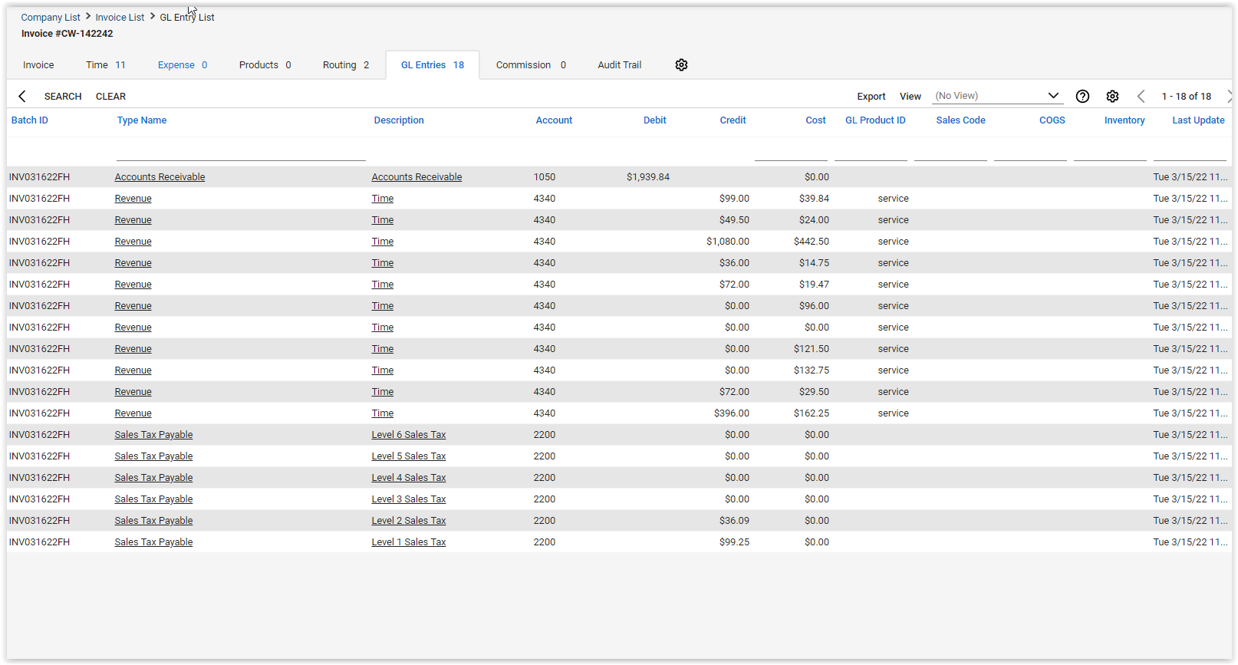Screen dimensions: 1238x665
Task: Go to previous page of GL entries
Action: pos(1141,96)
